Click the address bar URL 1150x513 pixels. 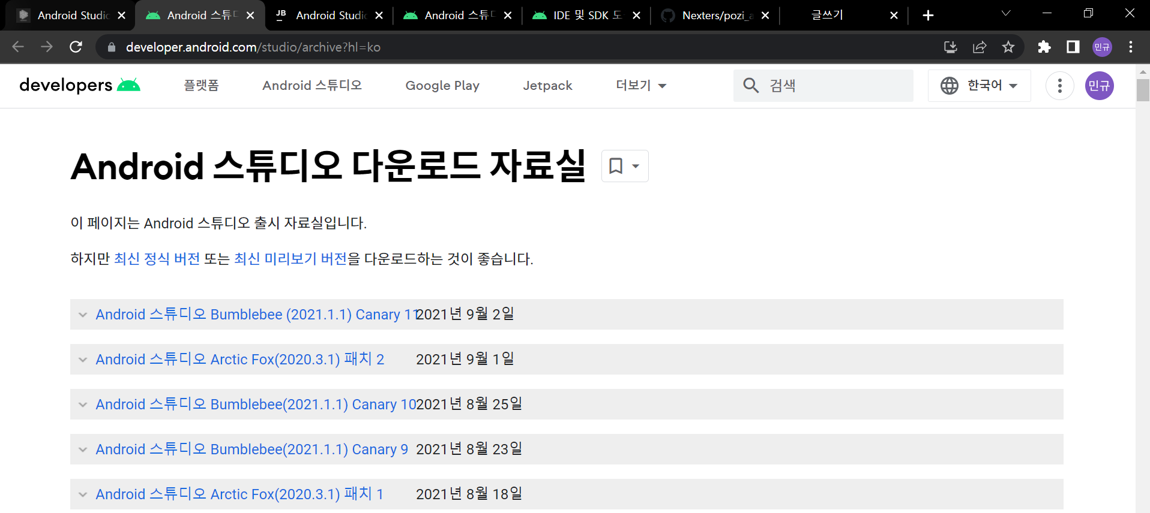click(x=253, y=47)
